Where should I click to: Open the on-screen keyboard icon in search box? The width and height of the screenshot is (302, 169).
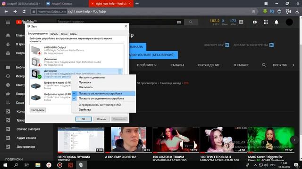pyautogui.click(x=179, y=22)
